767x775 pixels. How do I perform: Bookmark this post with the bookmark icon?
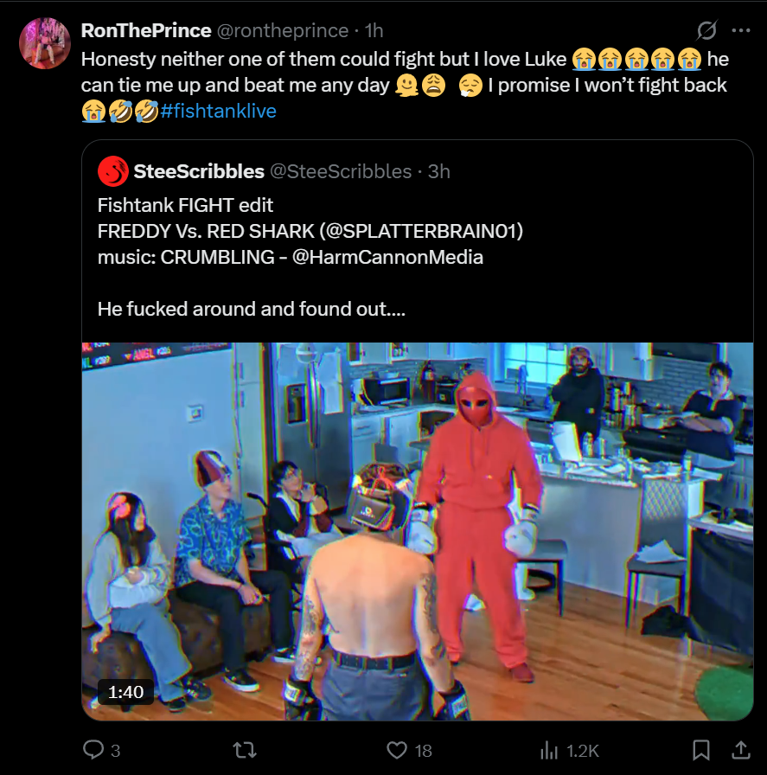point(700,750)
